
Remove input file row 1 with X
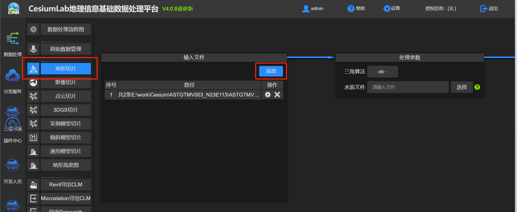[277, 95]
